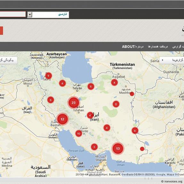This screenshot has height=184, width=184.
Task: Click the Türkmenistan country label
Action: (122, 64)
